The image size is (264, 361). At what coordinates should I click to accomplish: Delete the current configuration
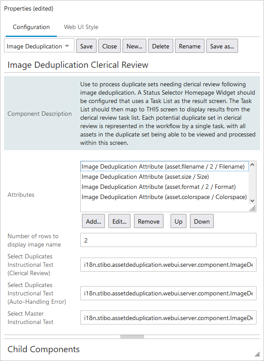coord(160,46)
